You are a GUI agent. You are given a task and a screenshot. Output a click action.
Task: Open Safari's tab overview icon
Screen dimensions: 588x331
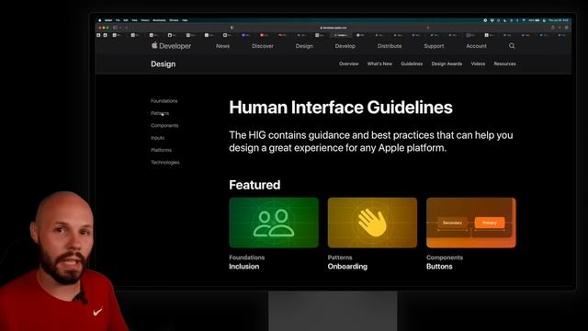tap(567, 28)
